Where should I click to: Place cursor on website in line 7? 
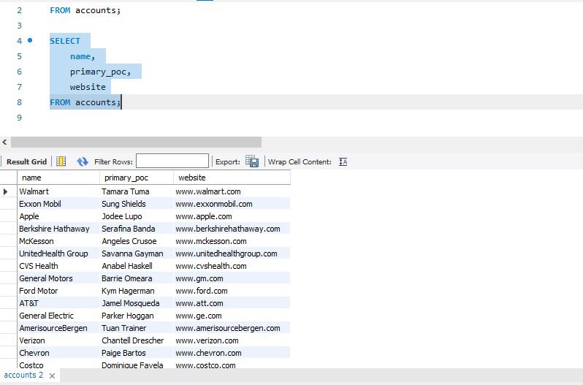point(88,87)
